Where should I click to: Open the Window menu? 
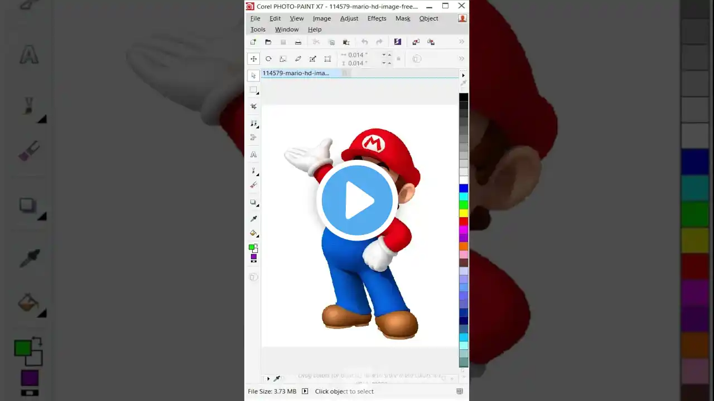tap(287, 30)
